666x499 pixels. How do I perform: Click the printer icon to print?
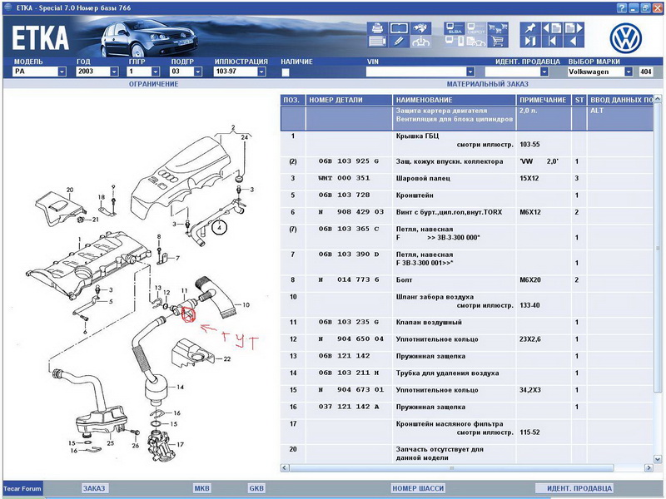click(x=377, y=28)
